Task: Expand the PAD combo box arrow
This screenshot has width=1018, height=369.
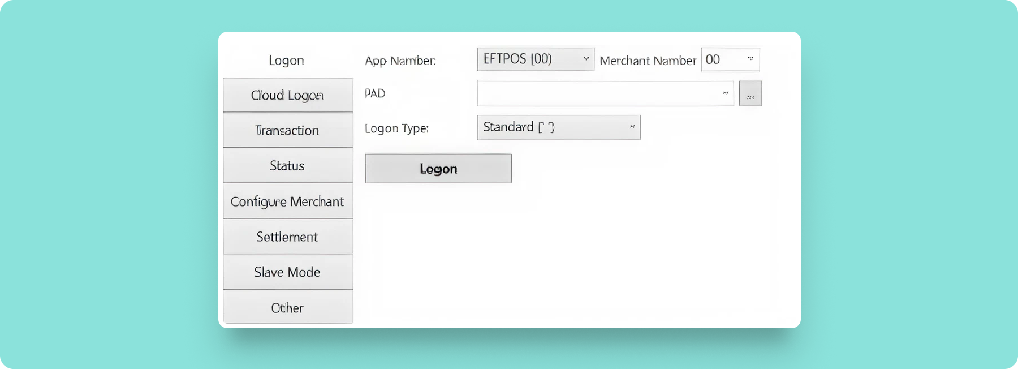Action: (726, 93)
